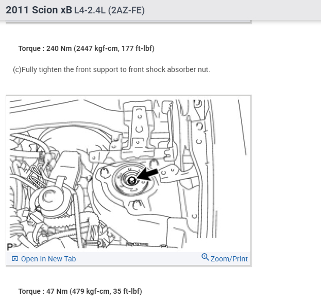Click the black arrow in the diagram
Viewport: 321px width, 301px height.
coord(148,174)
